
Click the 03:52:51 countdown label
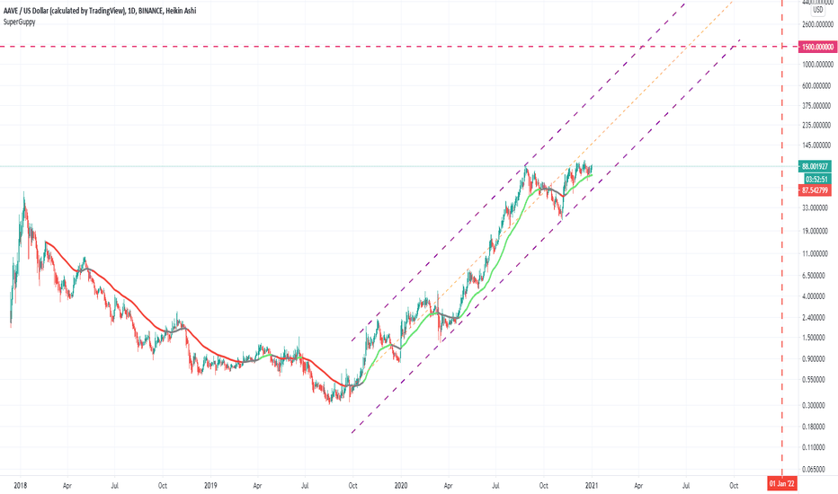point(817,179)
